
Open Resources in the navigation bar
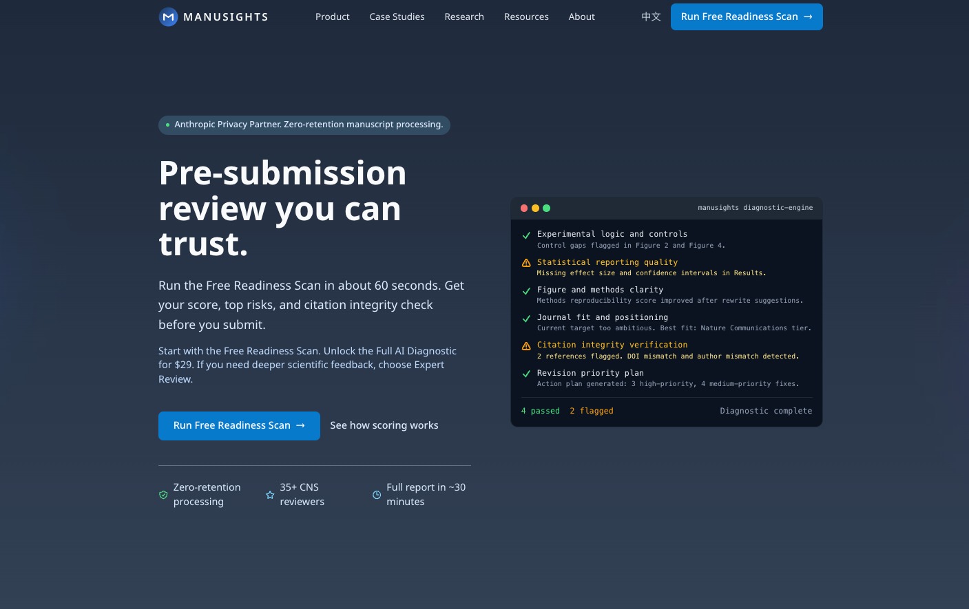point(526,17)
